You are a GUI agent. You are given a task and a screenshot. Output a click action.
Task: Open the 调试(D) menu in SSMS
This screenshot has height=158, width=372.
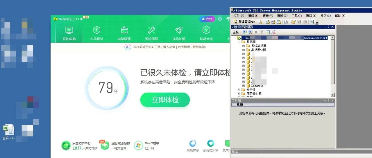point(282,16)
